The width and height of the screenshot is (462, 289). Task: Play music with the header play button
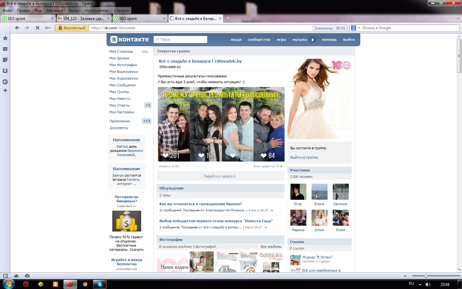coord(313,39)
